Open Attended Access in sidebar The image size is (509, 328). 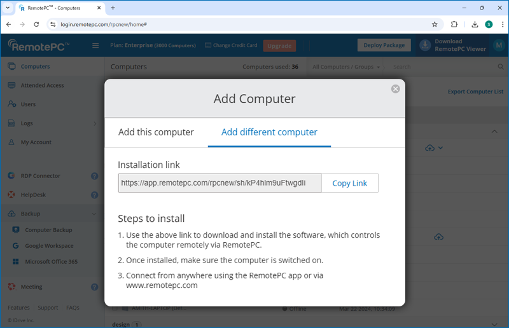(42, 85)
